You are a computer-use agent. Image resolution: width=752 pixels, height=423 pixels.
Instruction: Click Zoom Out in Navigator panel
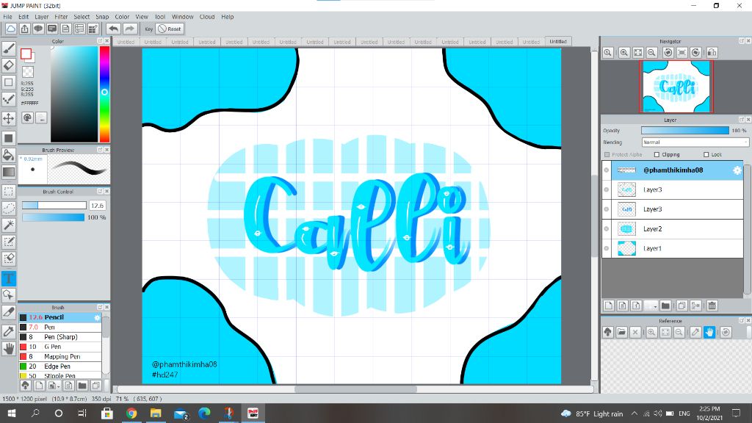(652, 53)
